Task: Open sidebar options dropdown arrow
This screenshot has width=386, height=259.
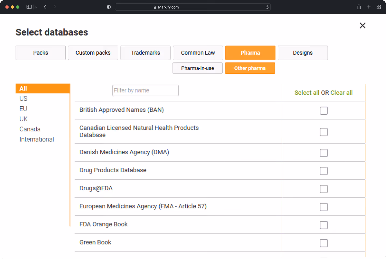Action: pos(36,7)
